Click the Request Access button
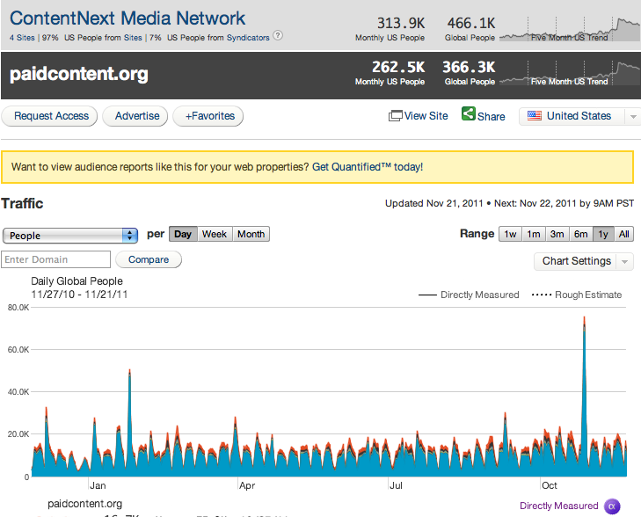 click(x=49, y=116)
